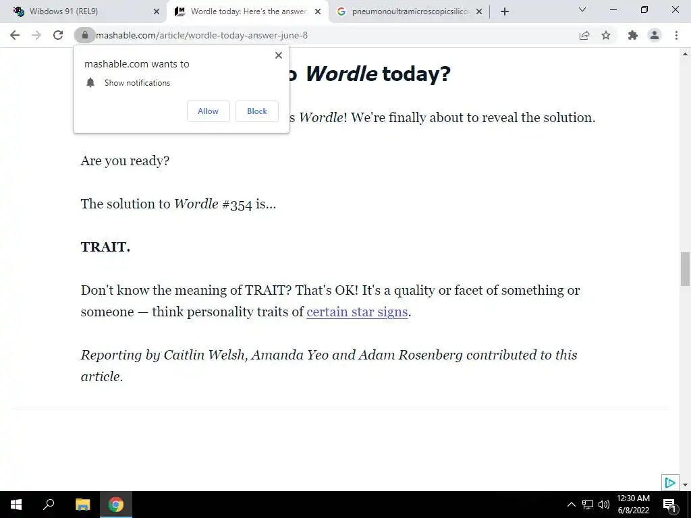Go back to the previous page

tap(15, 35)
